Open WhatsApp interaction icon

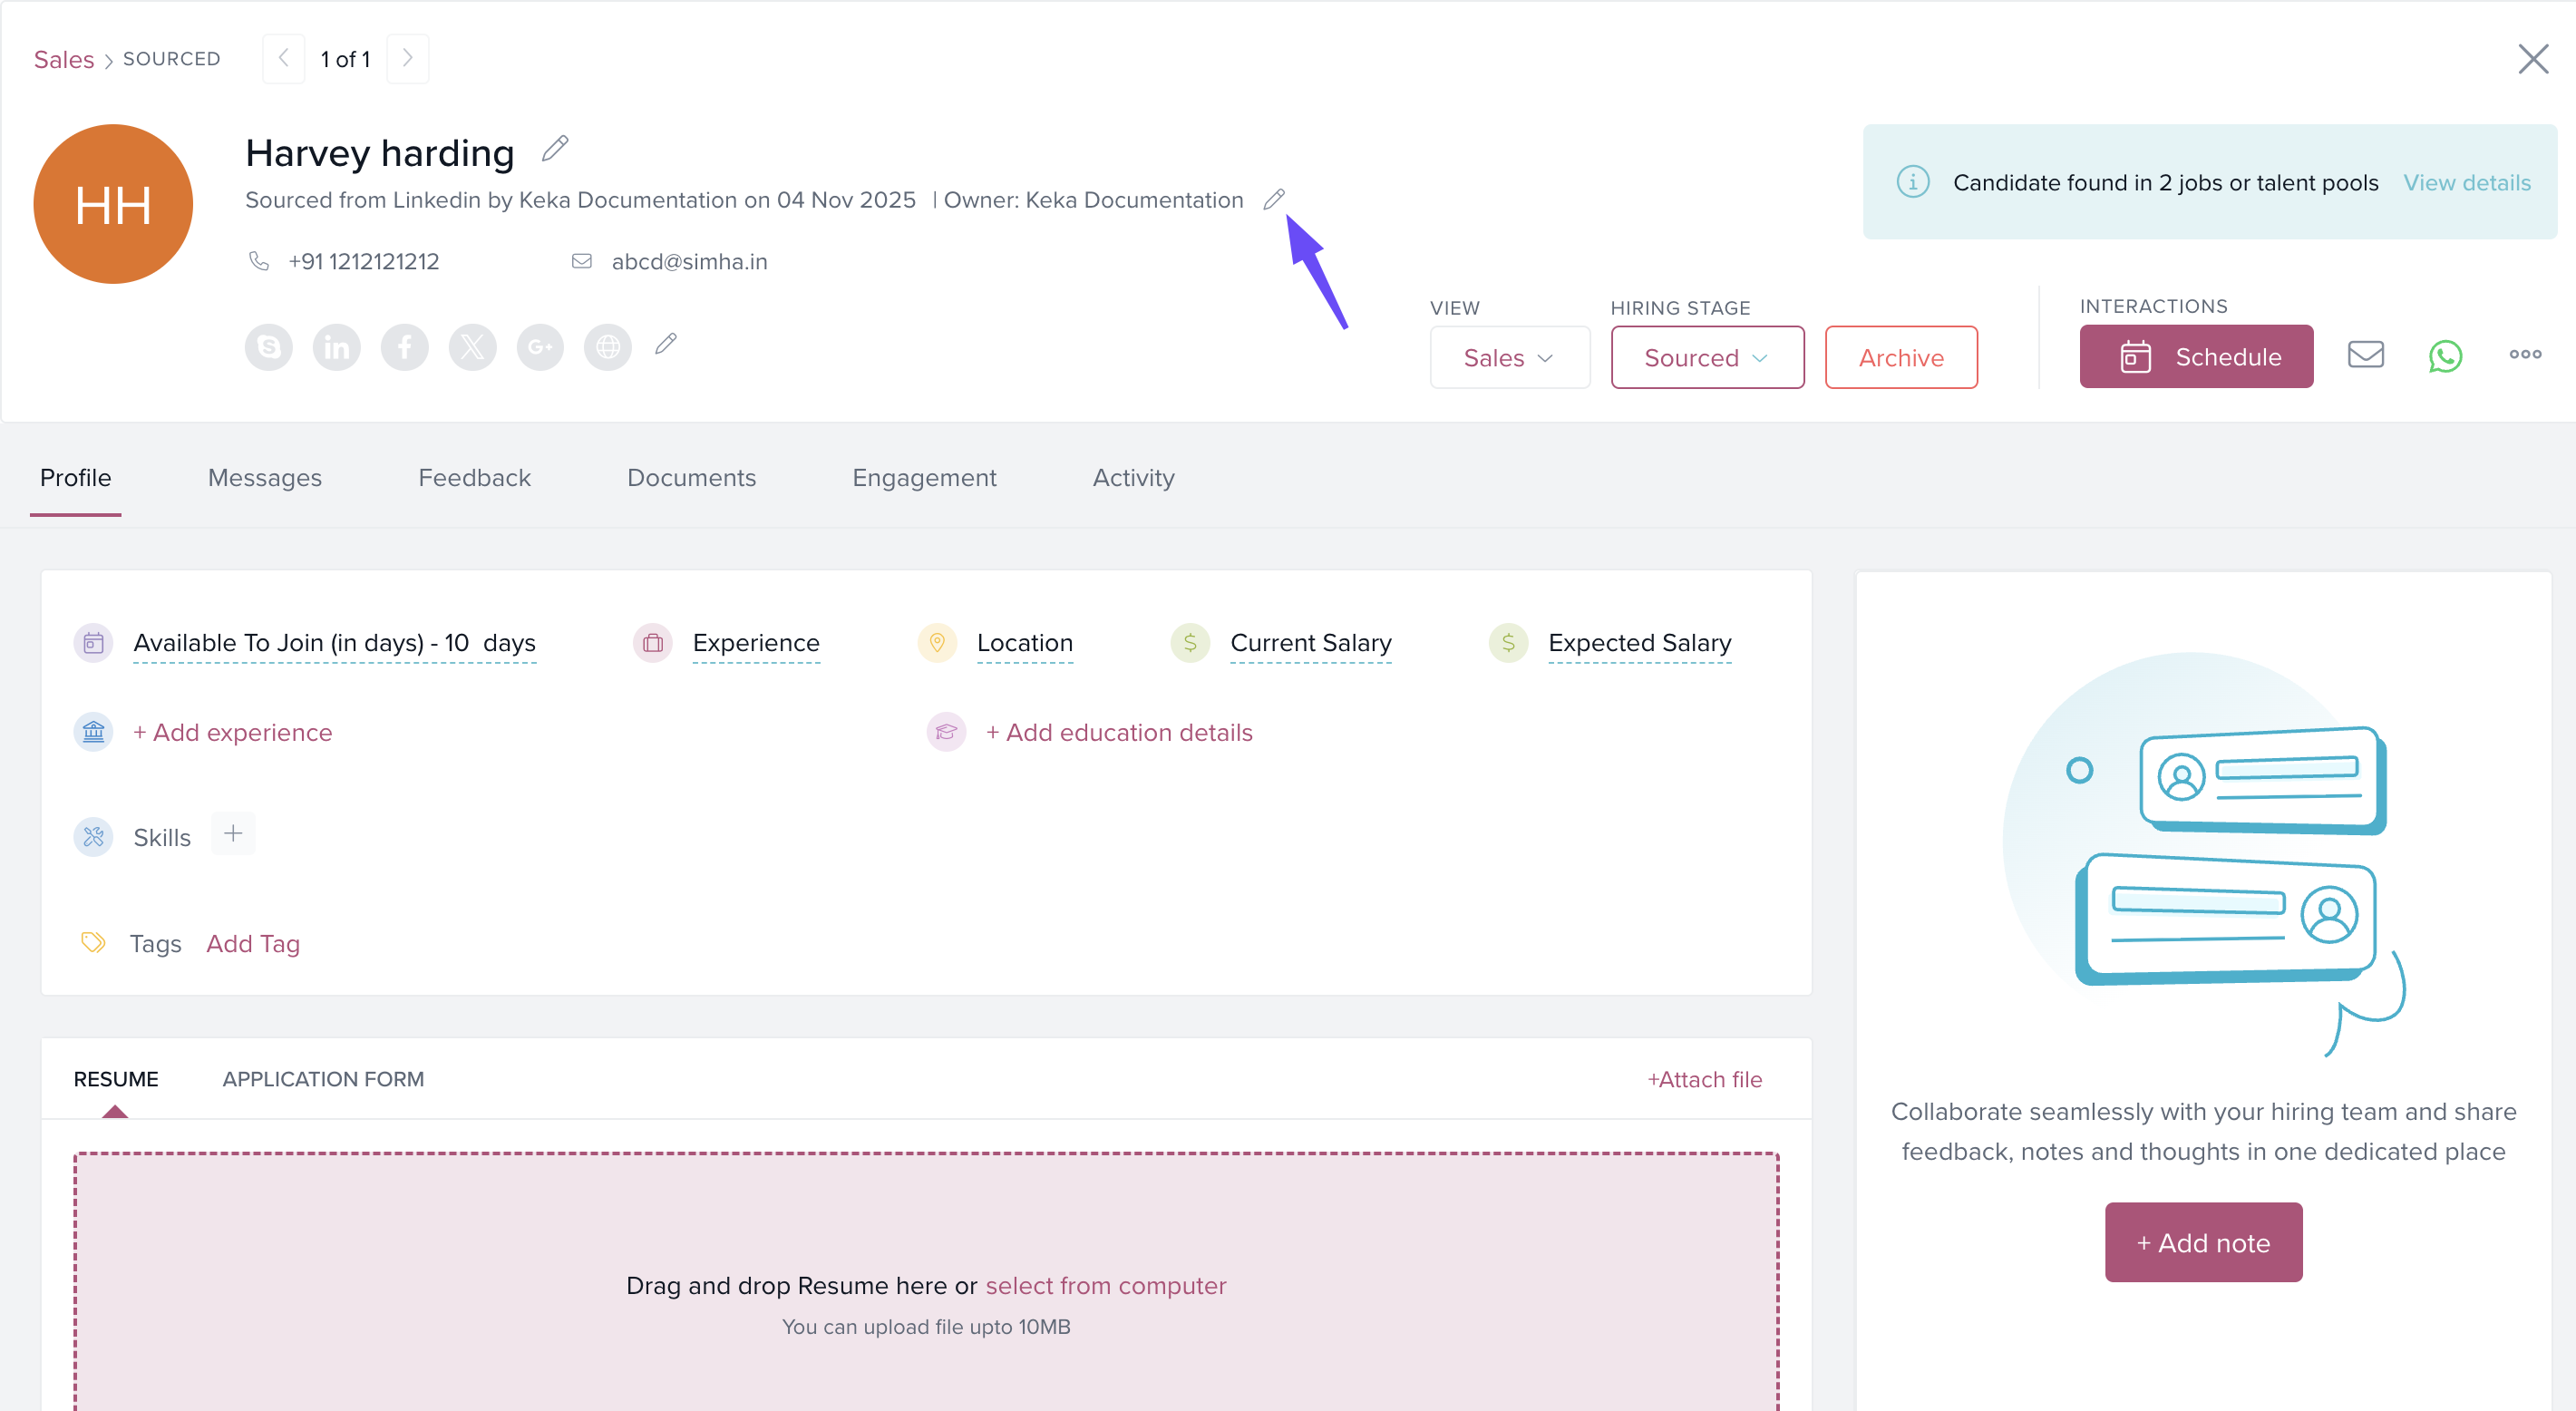(x=2445, y=356)
